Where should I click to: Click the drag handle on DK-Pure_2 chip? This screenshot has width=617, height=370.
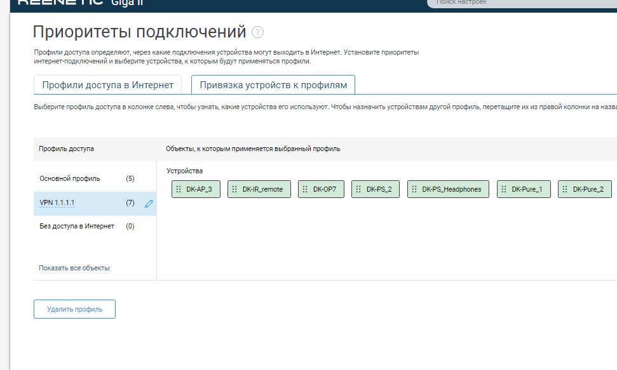point(565,189)
